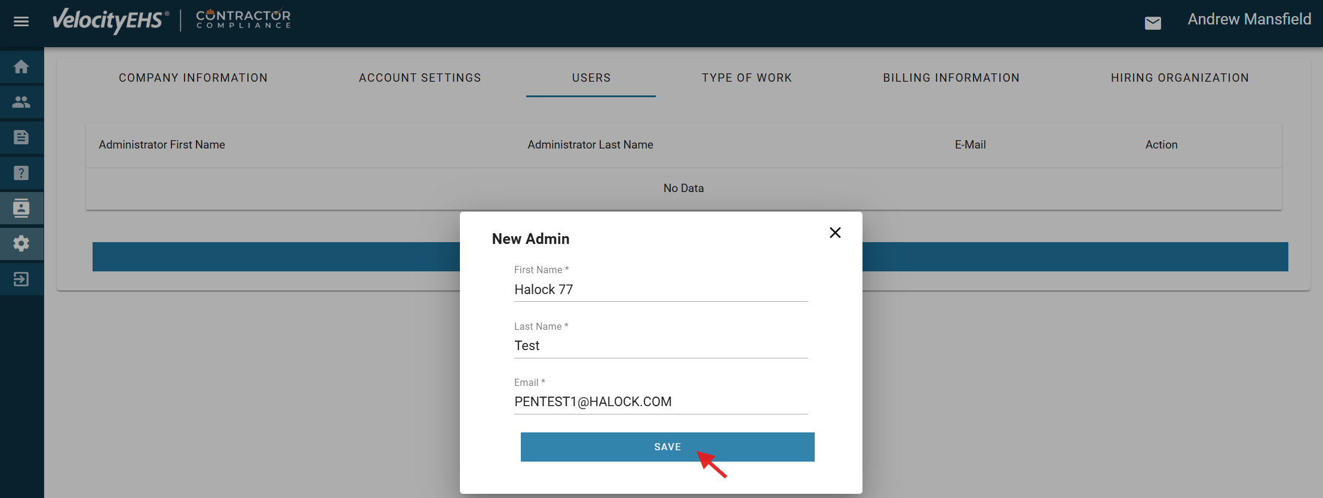Screen dimensions: 1323x498
Task: Go to Home via sidebar icon
Action: [x=22, y=67]
